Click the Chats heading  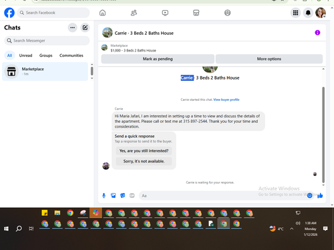(12, 27)
